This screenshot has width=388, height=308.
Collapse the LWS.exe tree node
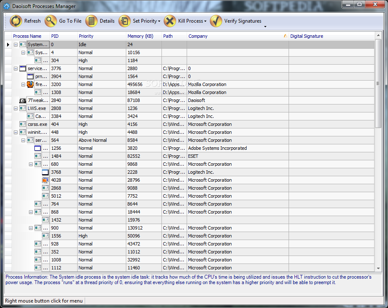tap(16, 108)
